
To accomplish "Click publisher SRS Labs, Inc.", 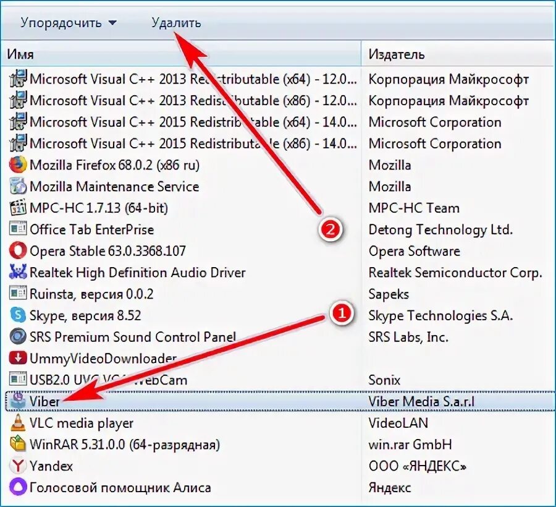I will pyautogui.click(x=408, y=337).
